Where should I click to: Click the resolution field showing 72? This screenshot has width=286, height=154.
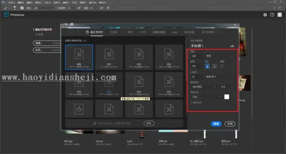(x=197, y=77)
